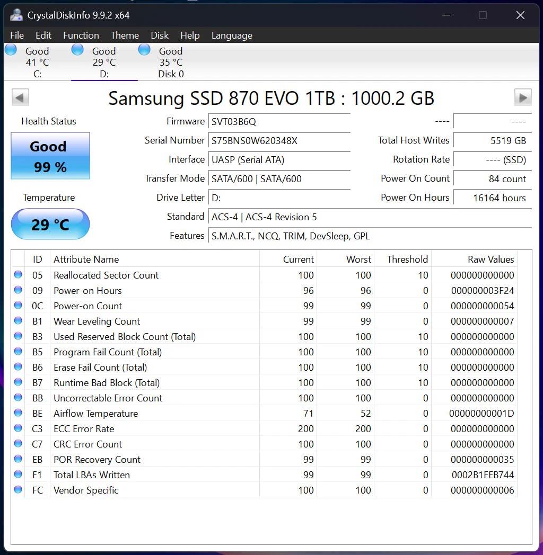This screenshot has height=555, width=543.
Task: Click the Drive Letter field D:
Action: (279, 198)
